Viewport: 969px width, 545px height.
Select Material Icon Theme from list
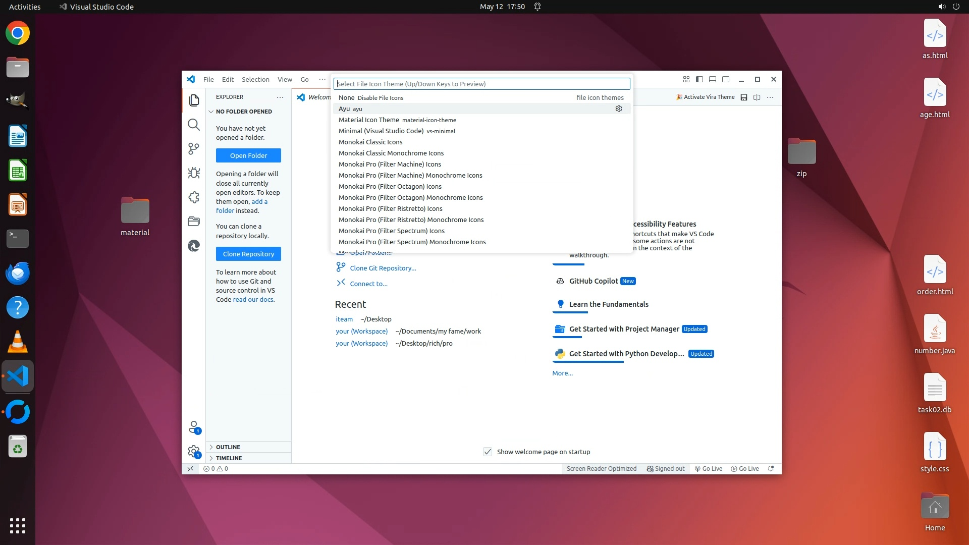[x=369, y=120]
